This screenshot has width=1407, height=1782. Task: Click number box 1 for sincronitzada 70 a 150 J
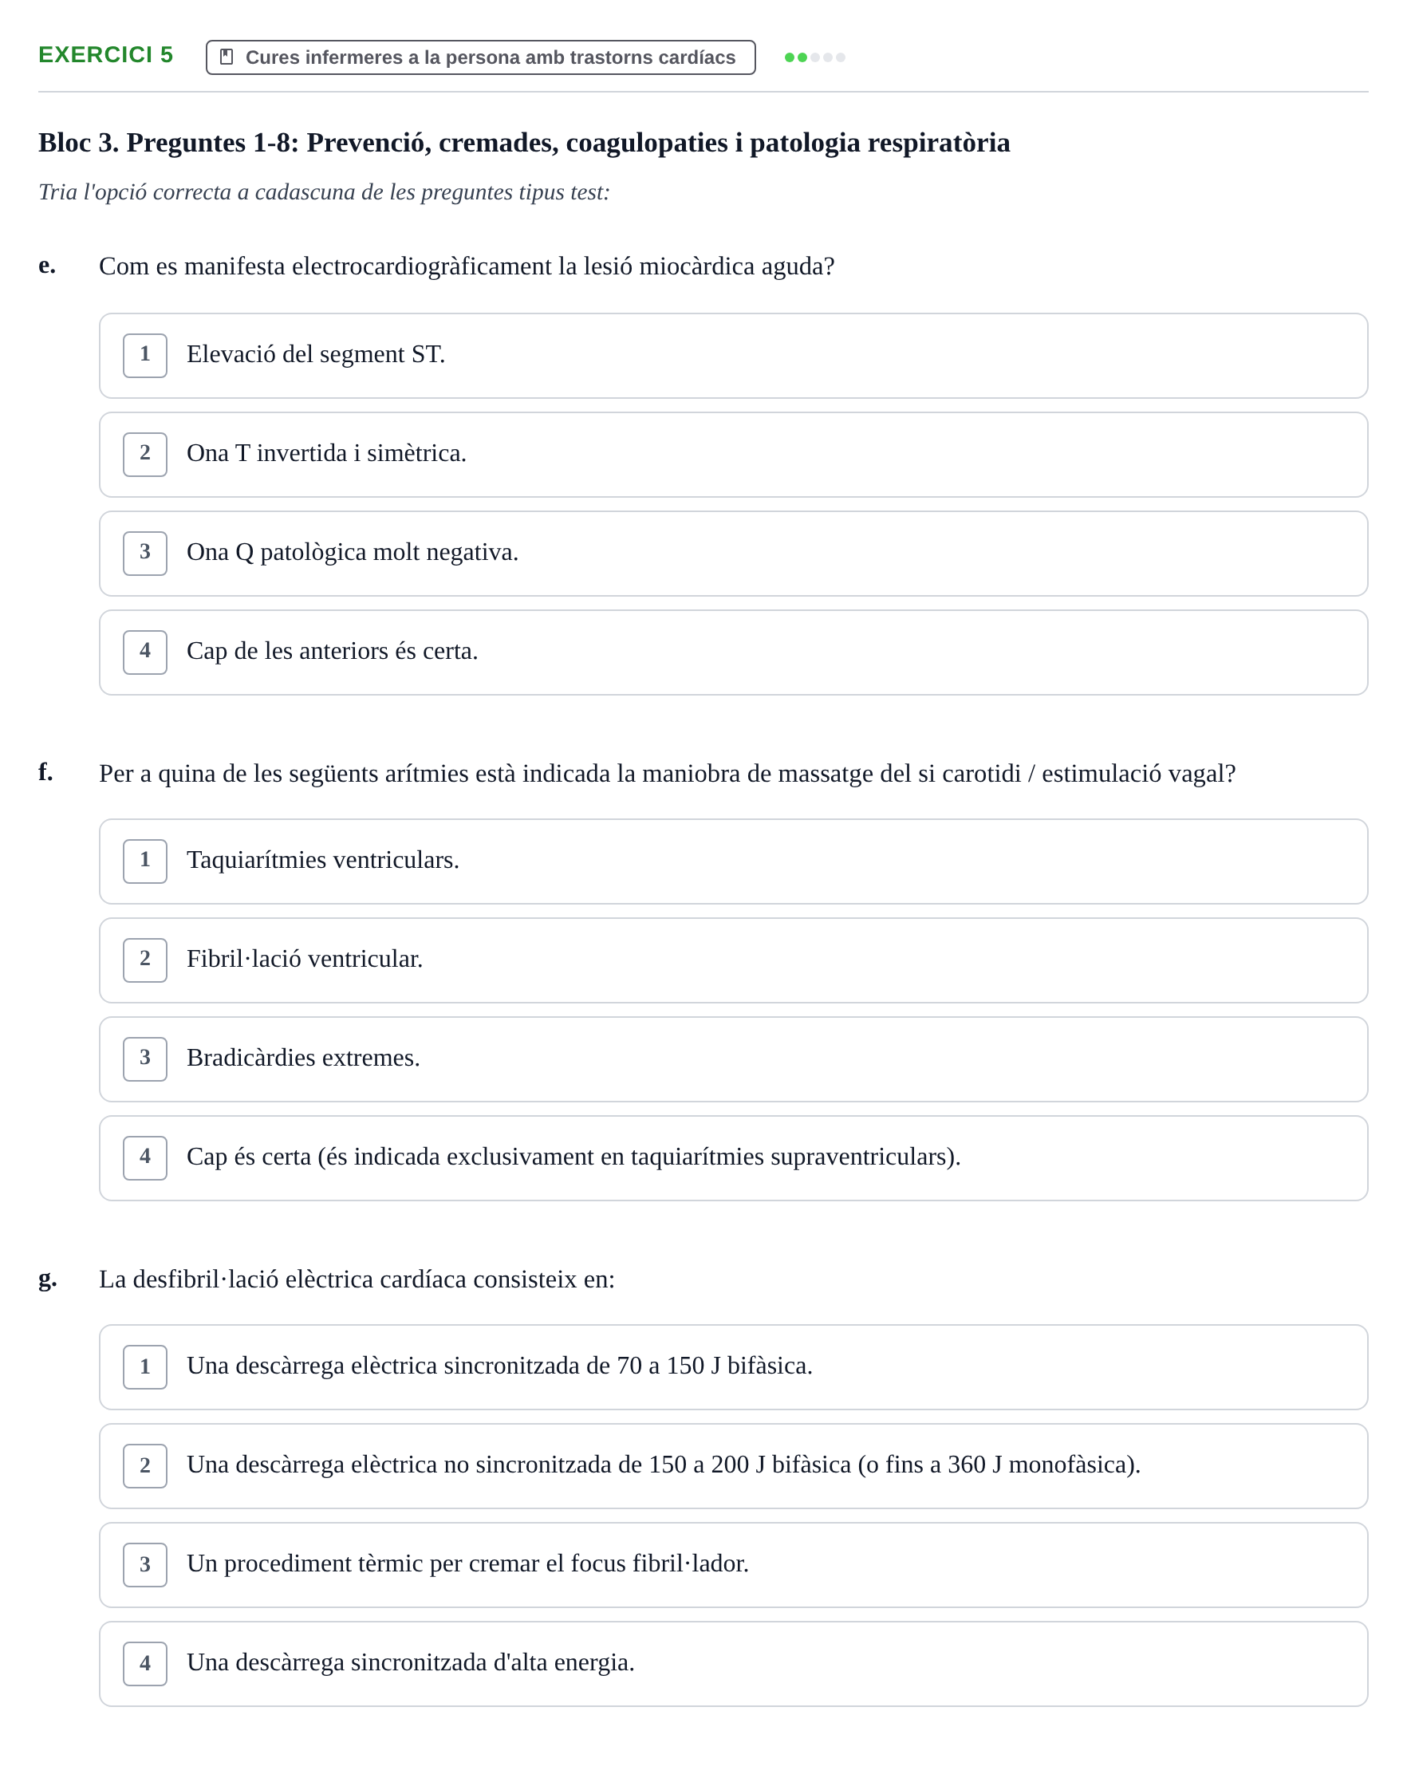point(145,1366)
